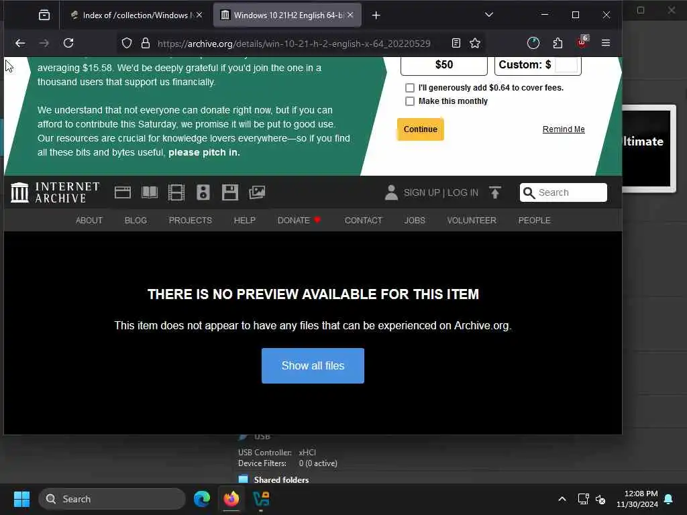Open Internet Archive home logo
The image size is (687, 515).
click(x=55, y=192)
